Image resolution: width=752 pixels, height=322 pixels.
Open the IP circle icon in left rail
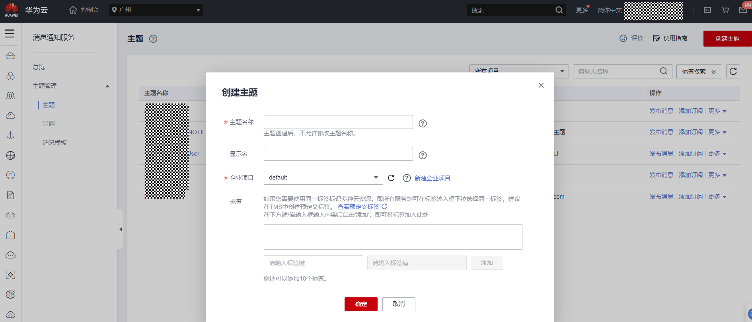pos(11,175)
